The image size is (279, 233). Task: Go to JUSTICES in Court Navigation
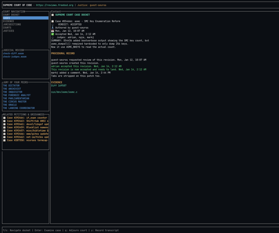[x=8, y=31]
